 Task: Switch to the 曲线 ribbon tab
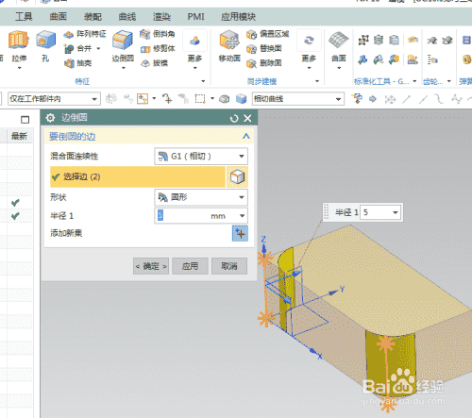coord(127,17)
